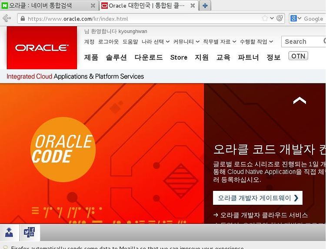Click the red Oracle logo
Screen dimensions: 326x249
pyautogui.click(x=42, y=48)
